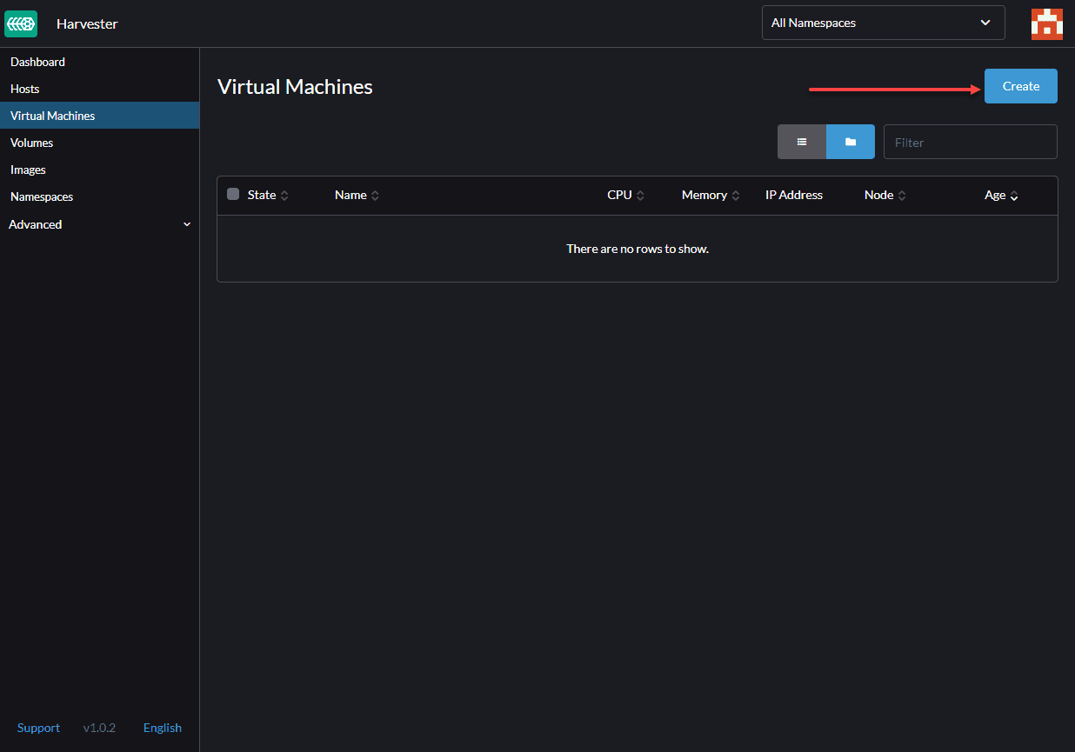The width and height of the screenshot is (1075, 752).
Task: Click the Create button
Action: click(x=1021, y=86)
